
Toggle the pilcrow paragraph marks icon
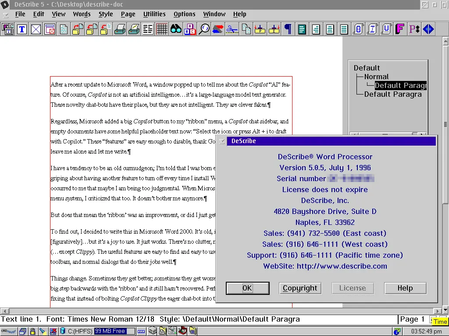click(289, 29)
